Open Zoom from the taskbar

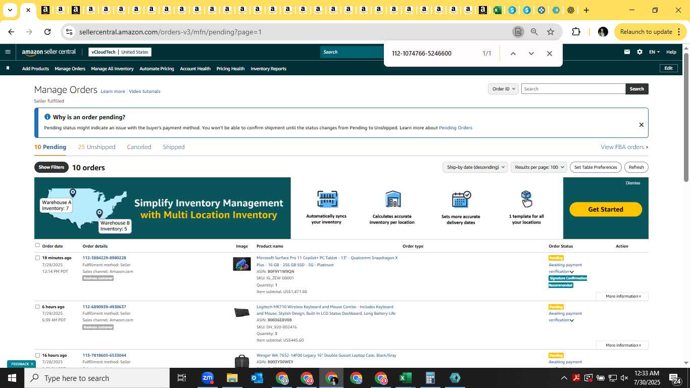tap(208, 378)
